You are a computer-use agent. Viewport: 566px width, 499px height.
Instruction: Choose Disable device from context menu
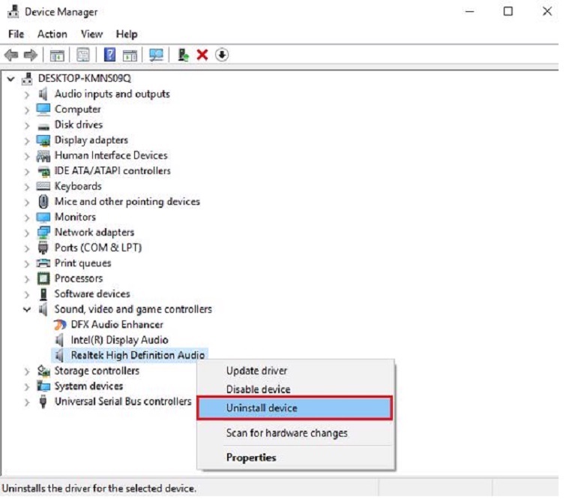pos(295,389)
